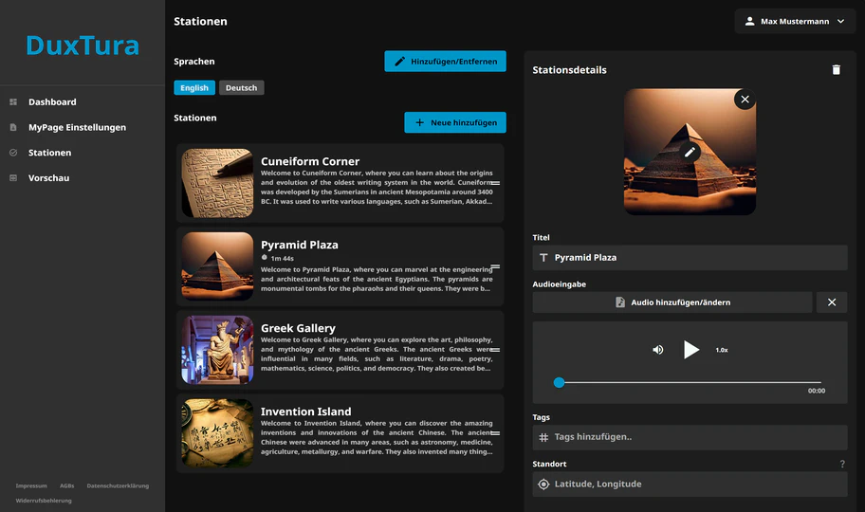Click the hash icon in Tags field
Image resolution: width=865 pixels, height=512 pixels.
pyautogui.click(x=543, y=437)
